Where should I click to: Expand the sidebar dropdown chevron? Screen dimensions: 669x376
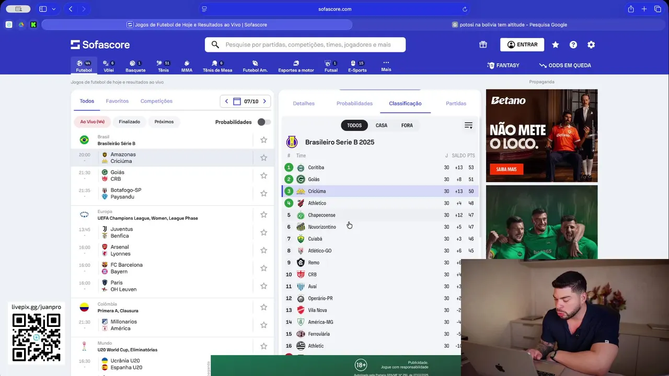[53, 9]
